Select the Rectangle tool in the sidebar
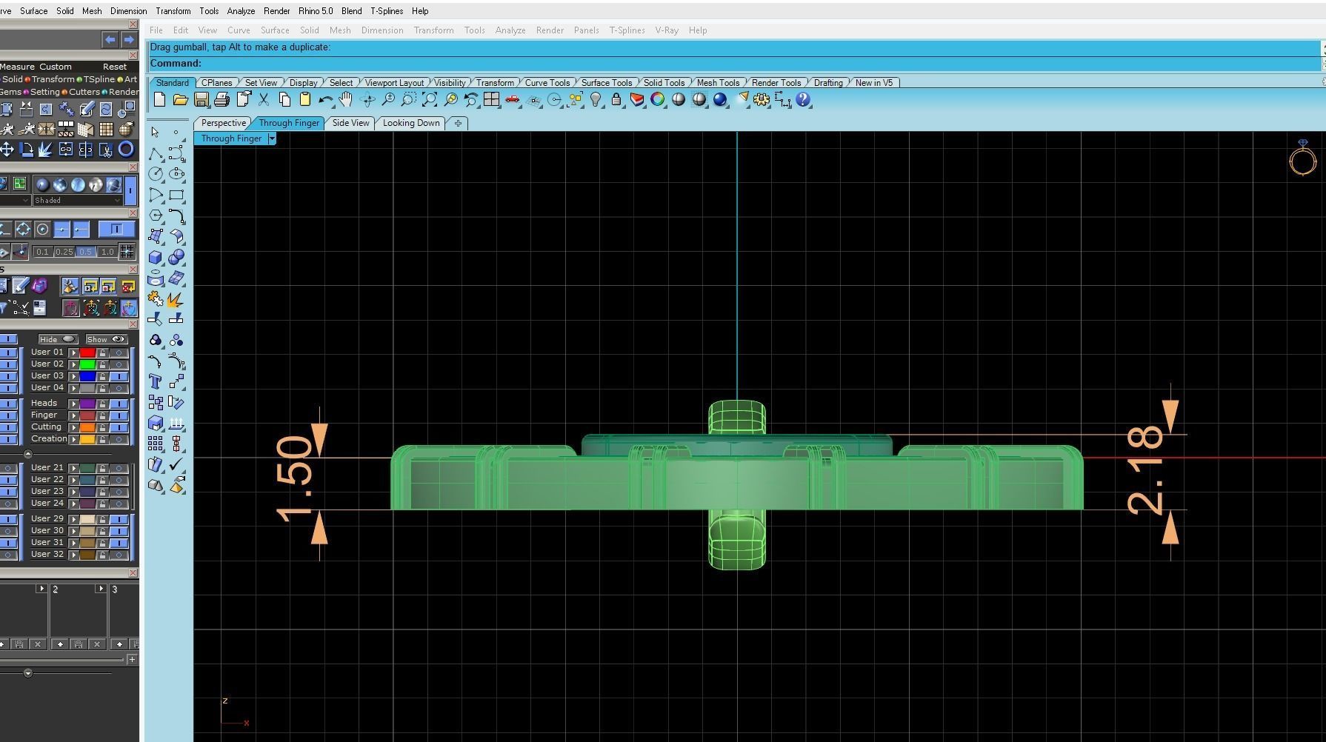The image size is (1326, 742). (176, 195)
